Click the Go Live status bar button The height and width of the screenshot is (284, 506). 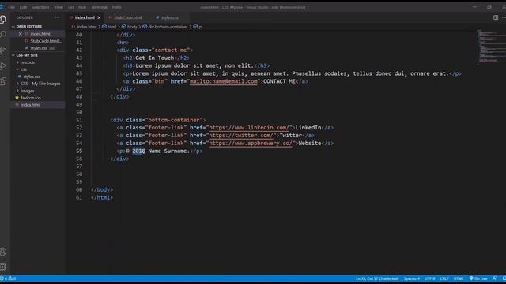pos(478,278)
